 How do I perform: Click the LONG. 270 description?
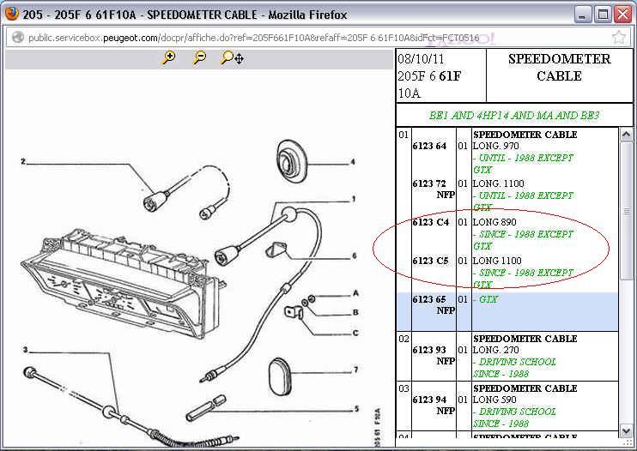pos(495,350)
